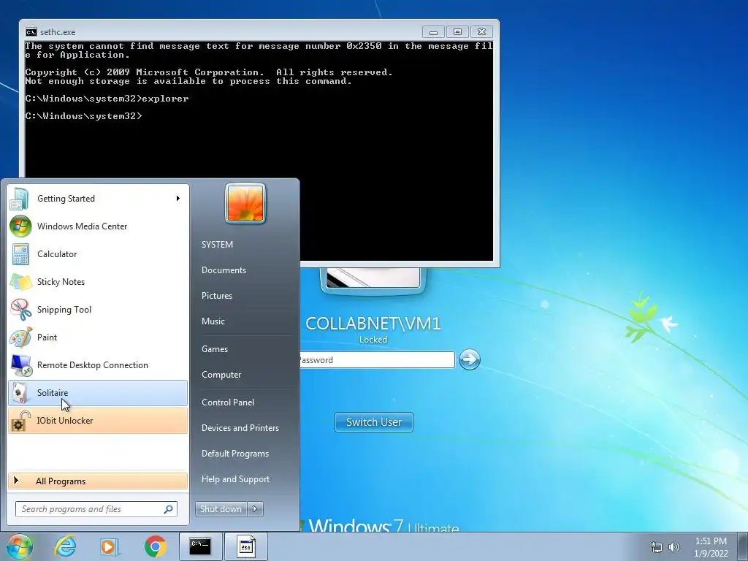This screenshot has width=748, height=561.
Task: Open the Shut down options arrow
Action: [255, 509]
